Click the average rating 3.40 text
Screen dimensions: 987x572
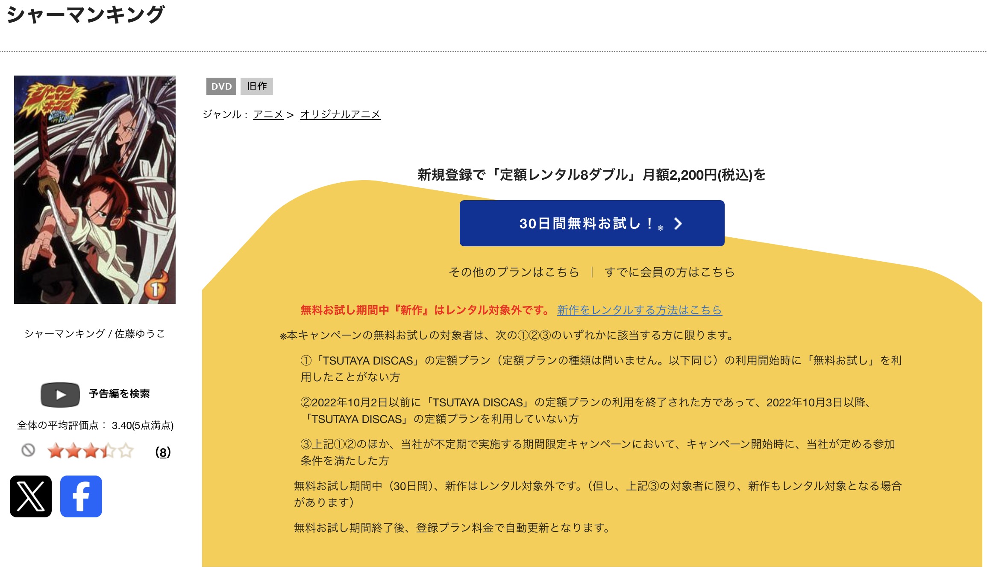click(x=95, y=425)
